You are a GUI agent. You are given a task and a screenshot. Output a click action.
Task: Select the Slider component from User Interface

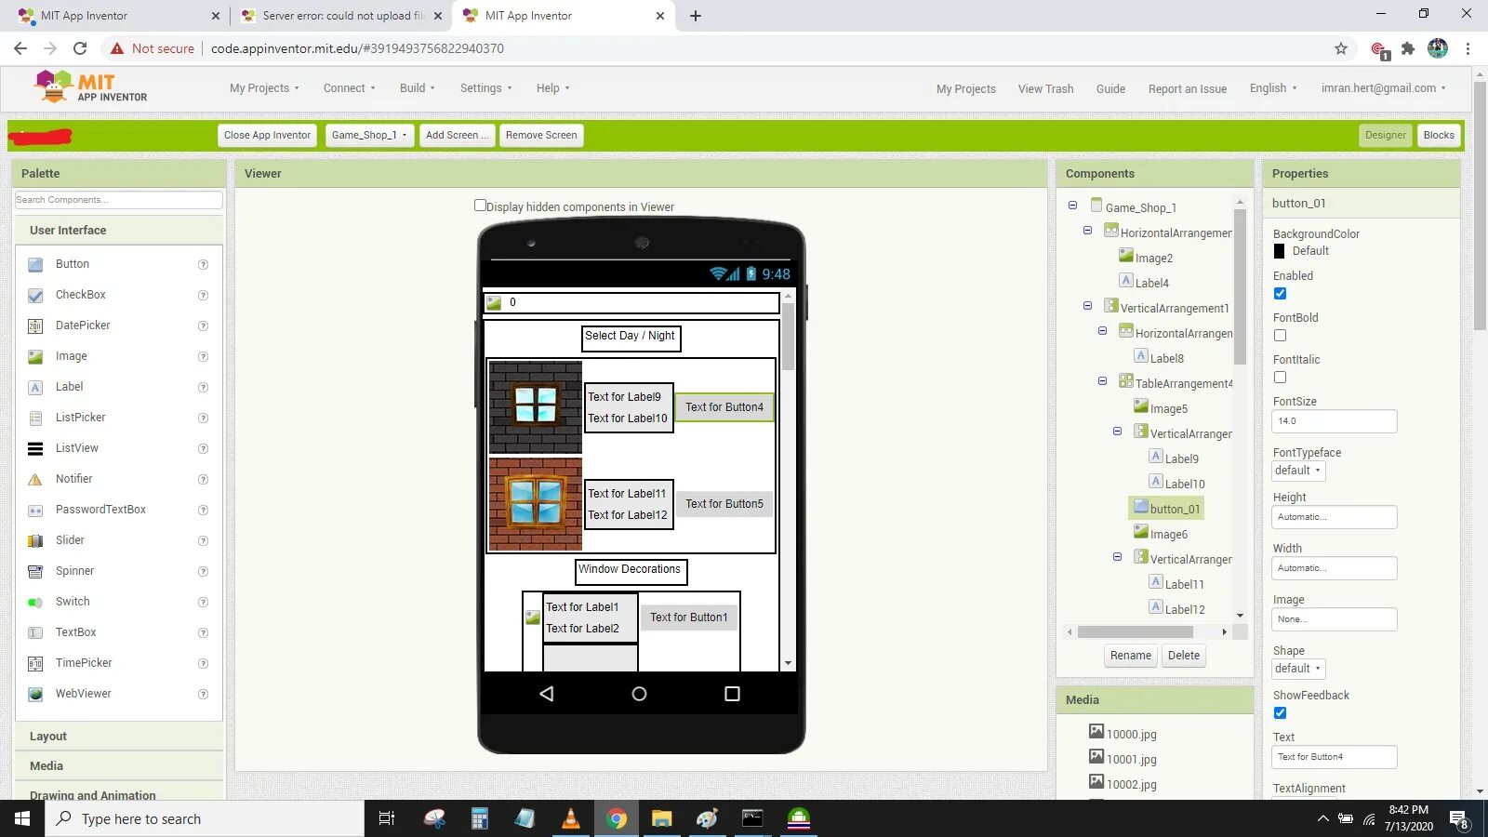coord(34,540)
